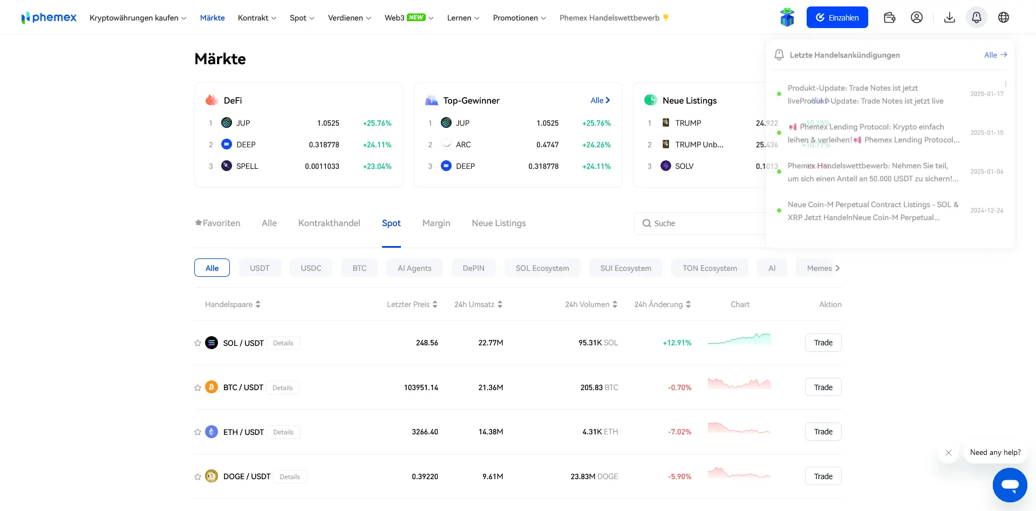
Task: Favorite the SOL / USDT pair star
Action: click(197, 343)
